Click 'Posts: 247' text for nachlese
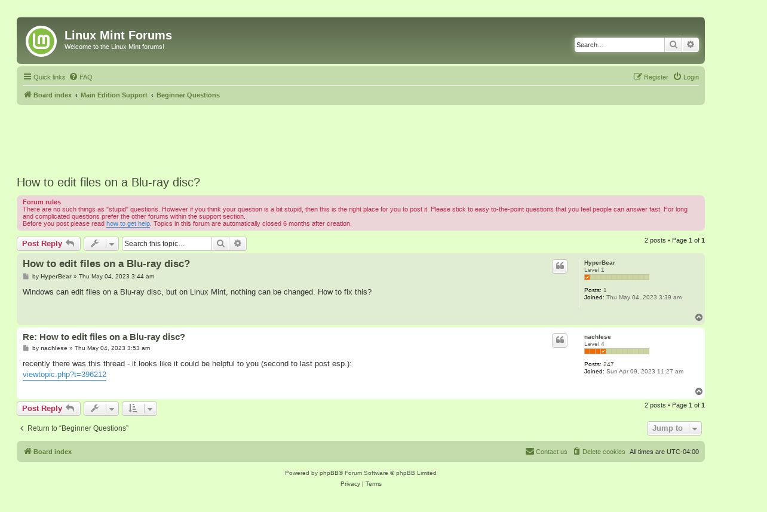Image resolution: width=767 pixels, height=512 pixels. click(x=599, y=364)
